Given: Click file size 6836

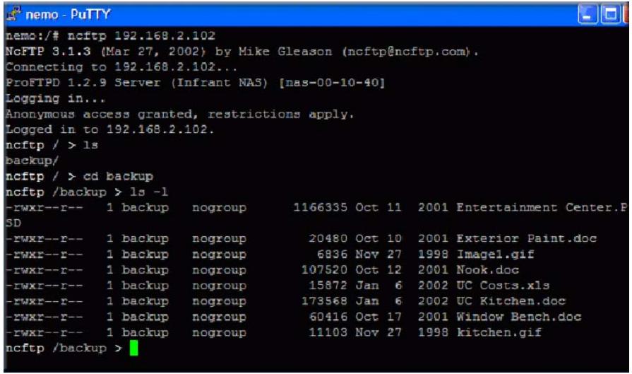Looking at the screenshot, I should pos(332,255).
